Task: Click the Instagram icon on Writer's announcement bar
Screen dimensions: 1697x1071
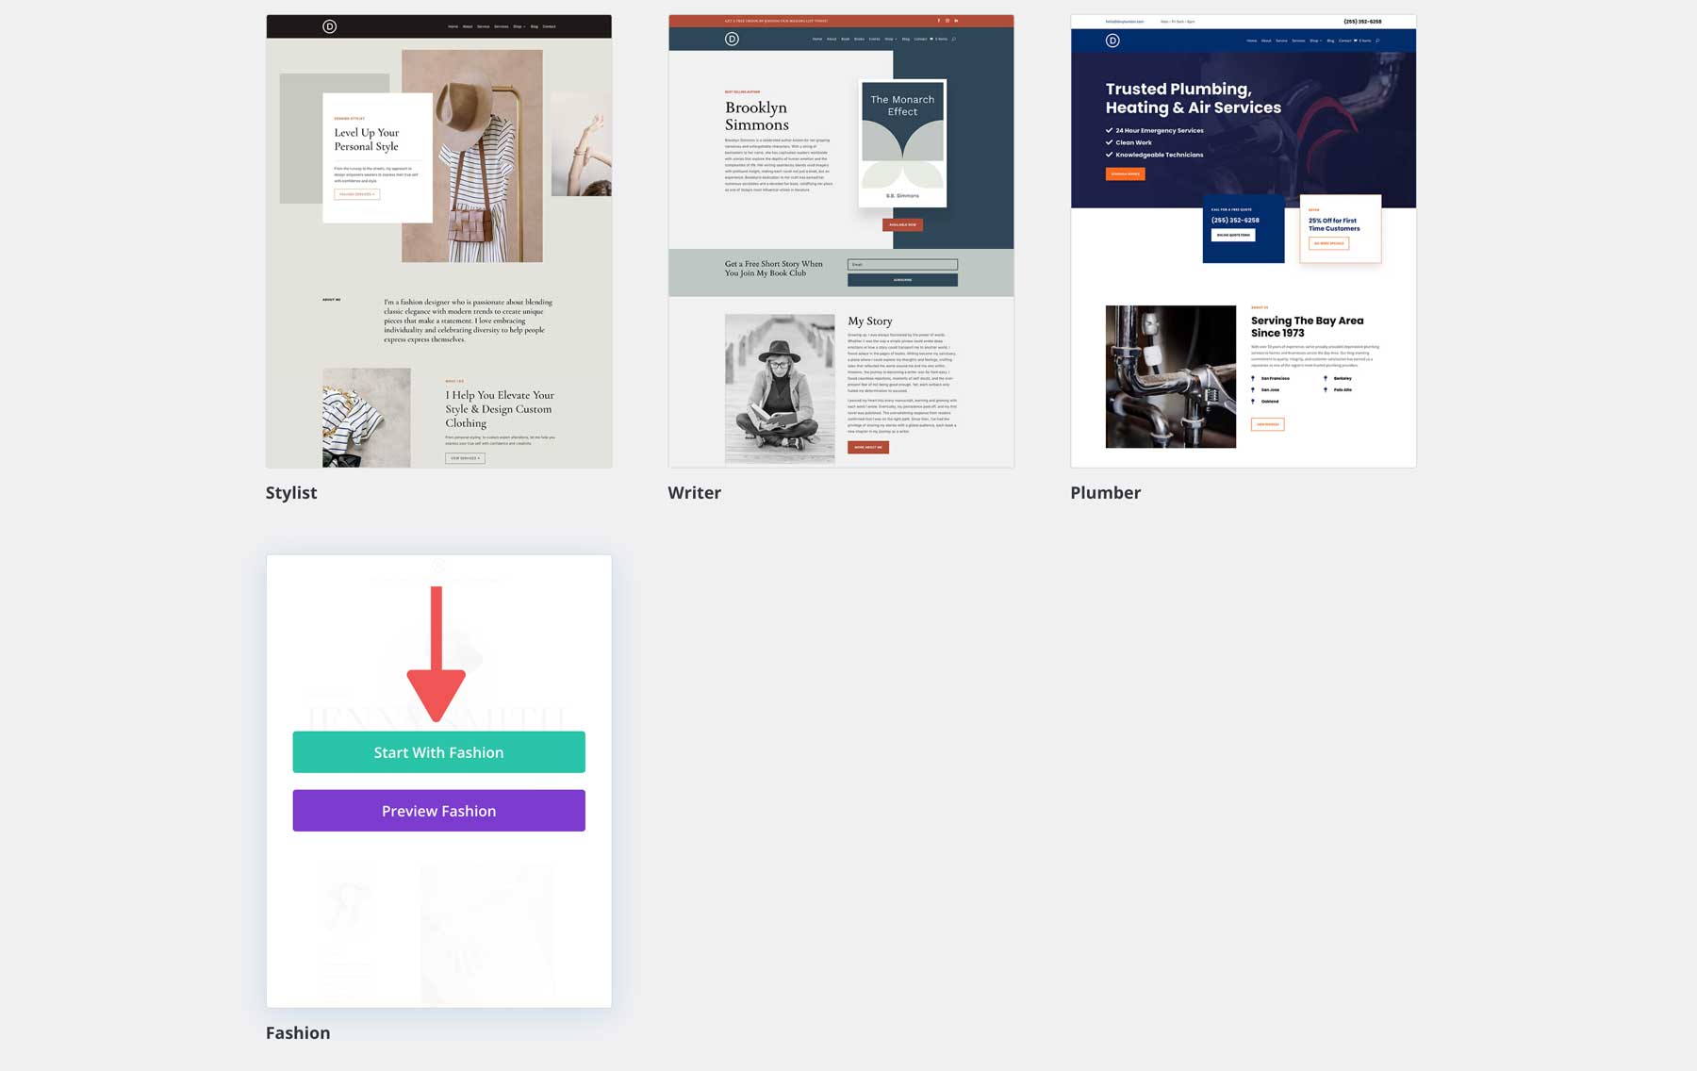Action: pyautogui.click(x=947, y=20)
